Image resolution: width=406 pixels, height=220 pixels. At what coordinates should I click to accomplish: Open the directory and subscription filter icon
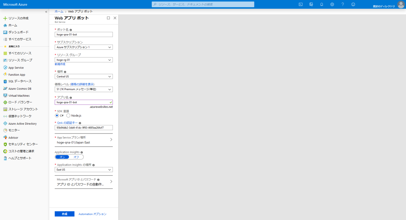pyautogui.click(x=311, y=4)
